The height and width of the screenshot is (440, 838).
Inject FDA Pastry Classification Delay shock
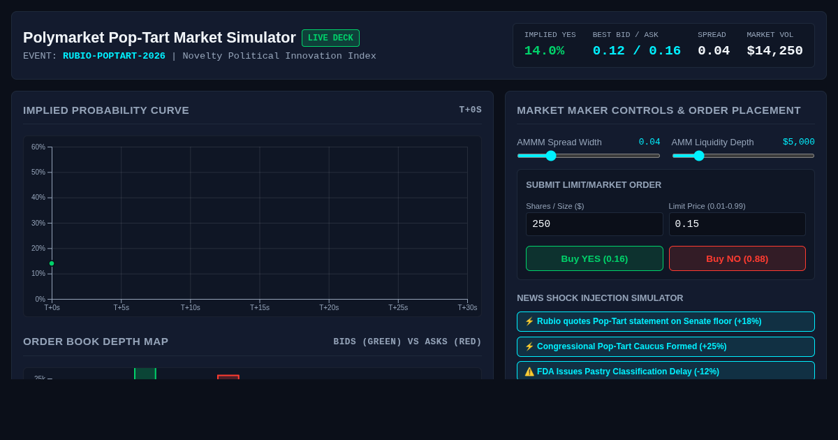666,371
